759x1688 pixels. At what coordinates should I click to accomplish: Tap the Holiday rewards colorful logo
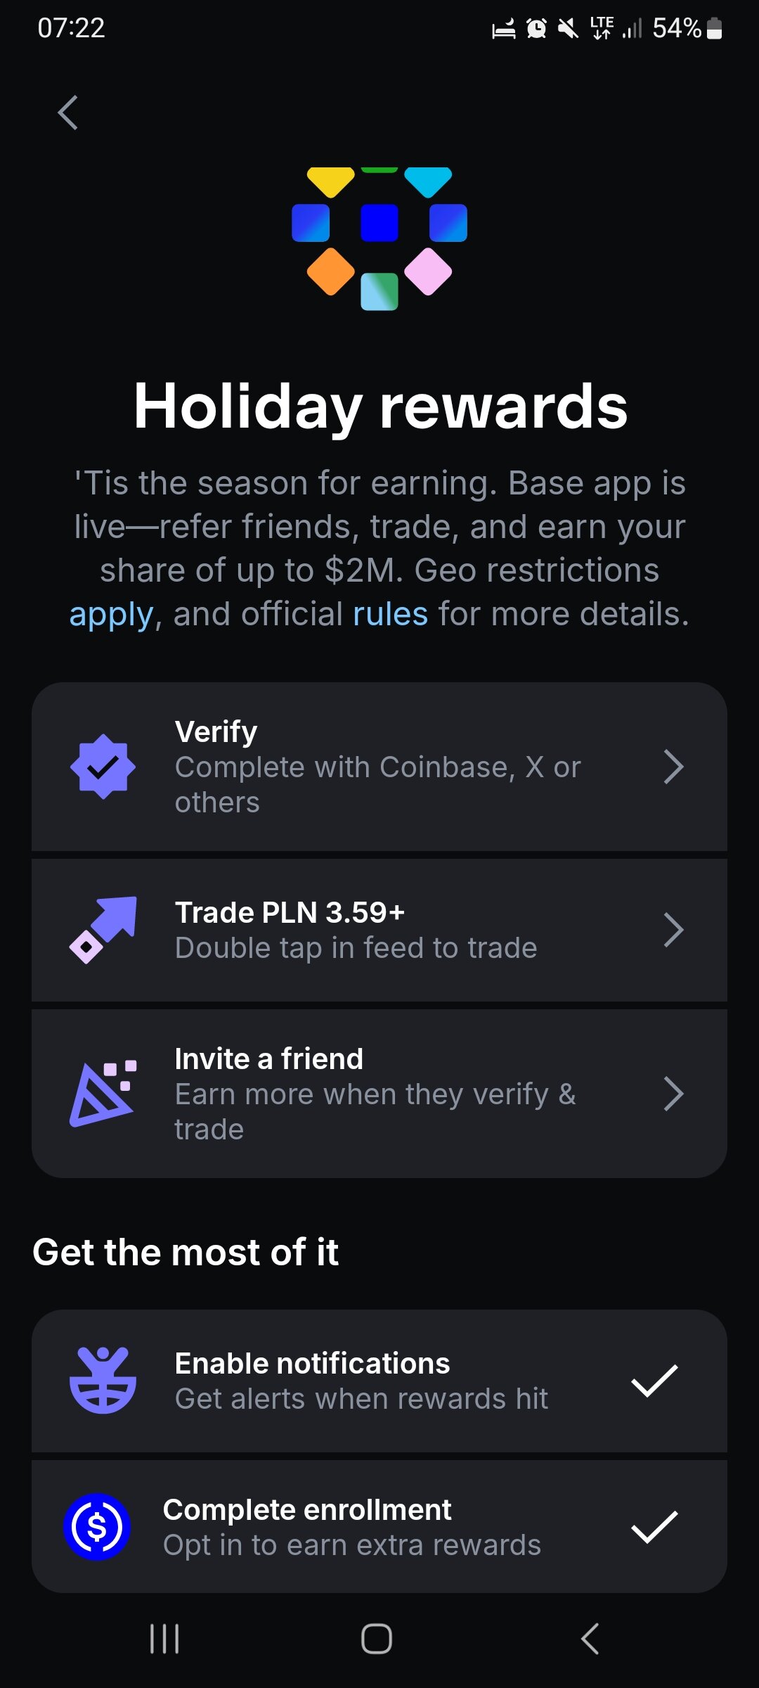coord(379,238)
